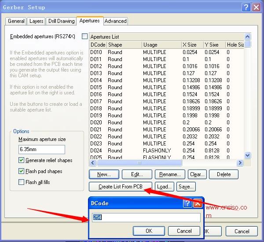264x242 pixels.
Task: Close the DCode dialog with X
Action: [x=198, y=203]
